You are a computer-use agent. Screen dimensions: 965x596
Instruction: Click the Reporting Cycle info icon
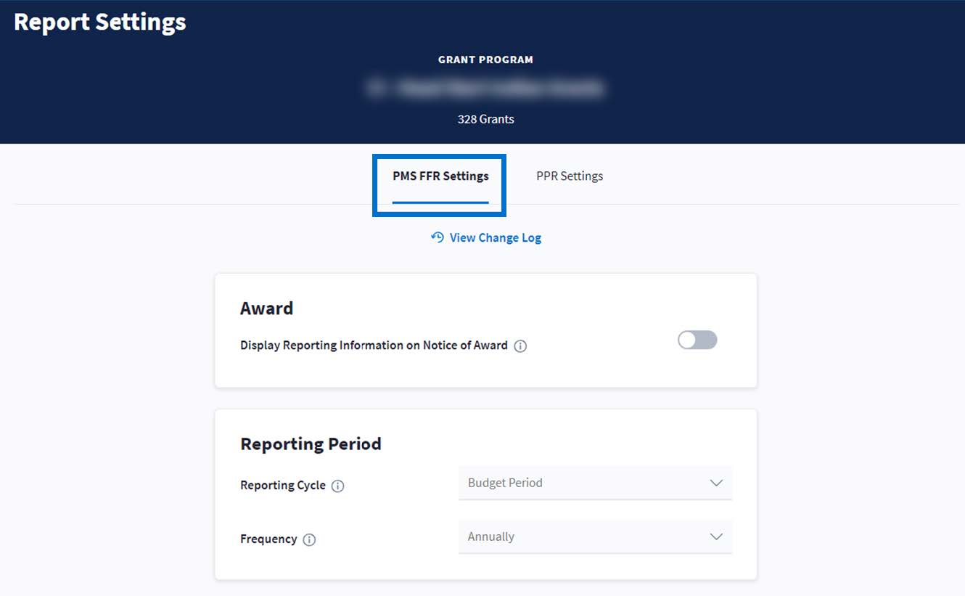(337, 486)
